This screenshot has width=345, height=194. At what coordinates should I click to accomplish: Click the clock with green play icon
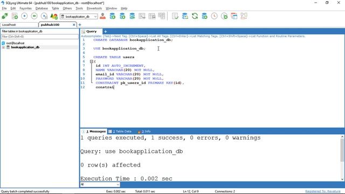click(x=224, y=16)
